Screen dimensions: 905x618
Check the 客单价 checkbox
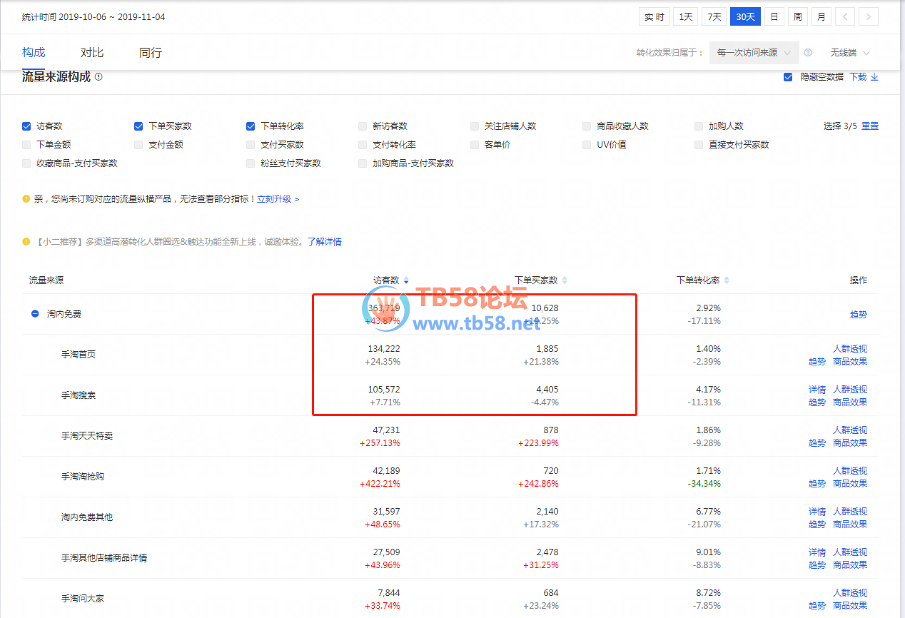point(475,145)
